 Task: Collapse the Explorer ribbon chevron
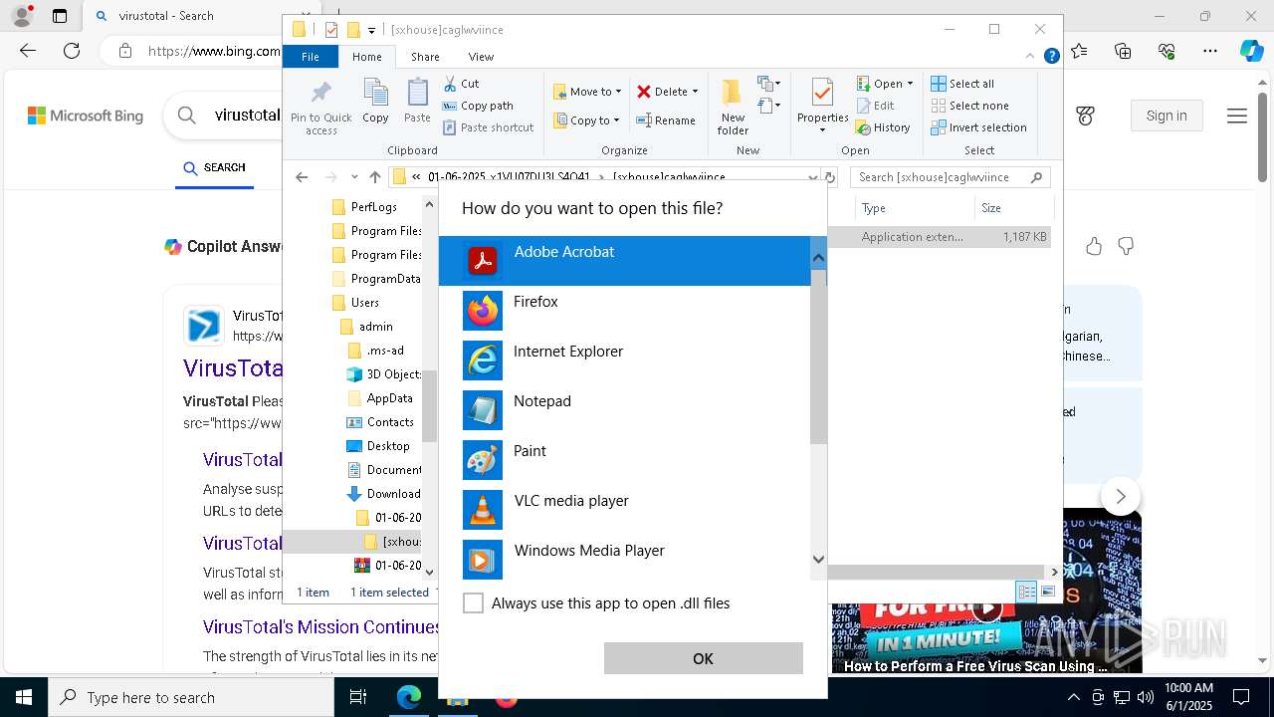coord(1031,57)
